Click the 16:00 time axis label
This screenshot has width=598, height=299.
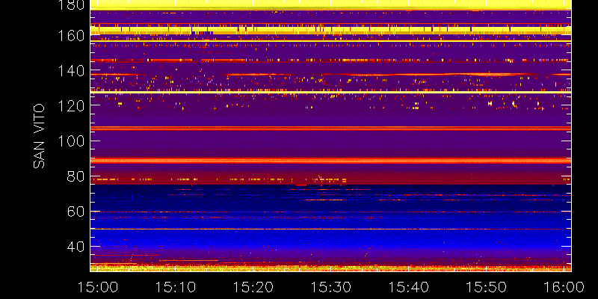[565, 287]
